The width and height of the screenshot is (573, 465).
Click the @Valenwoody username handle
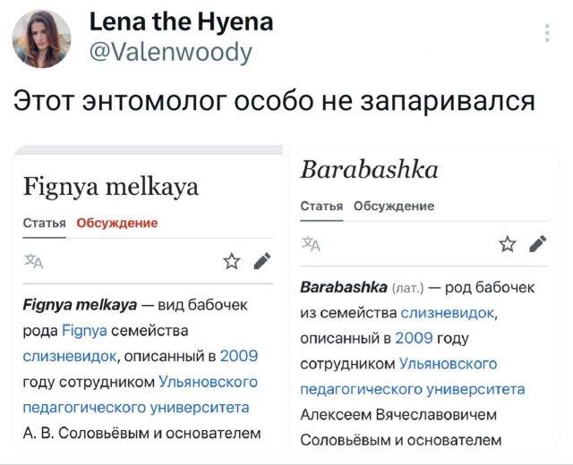click(170, 52)
